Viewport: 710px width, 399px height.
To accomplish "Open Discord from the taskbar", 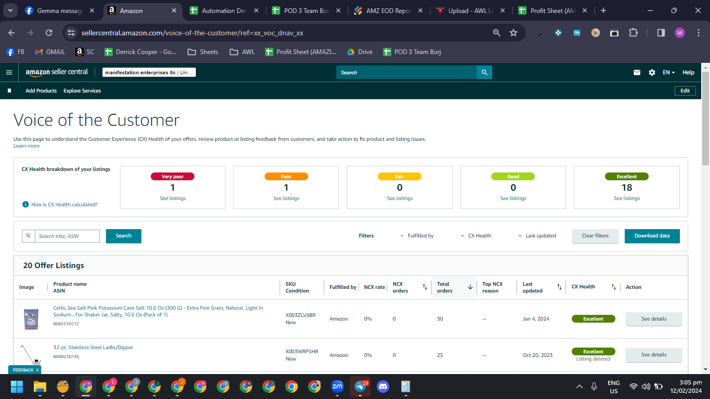I will pos(383,387).
